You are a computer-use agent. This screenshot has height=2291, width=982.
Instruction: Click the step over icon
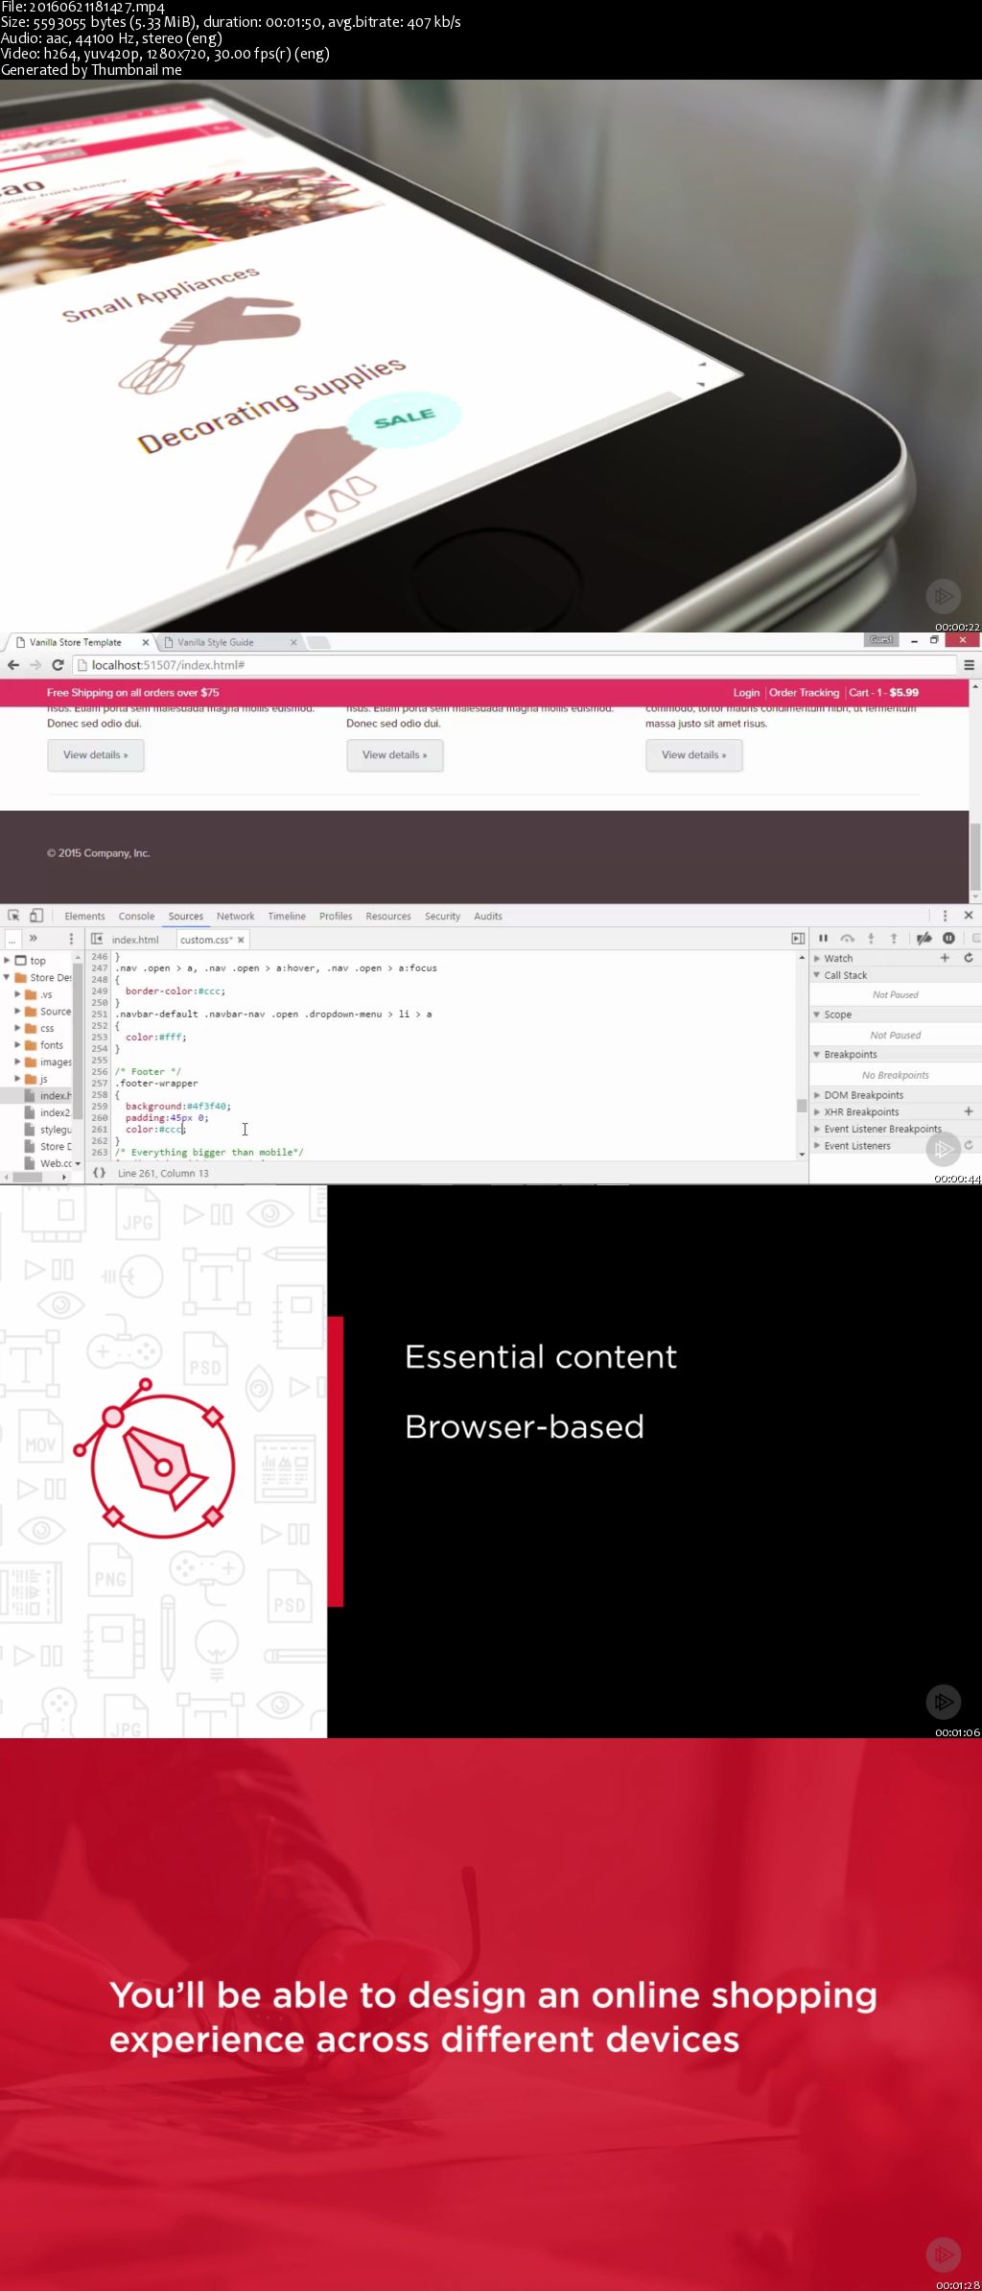click(847, 939)
